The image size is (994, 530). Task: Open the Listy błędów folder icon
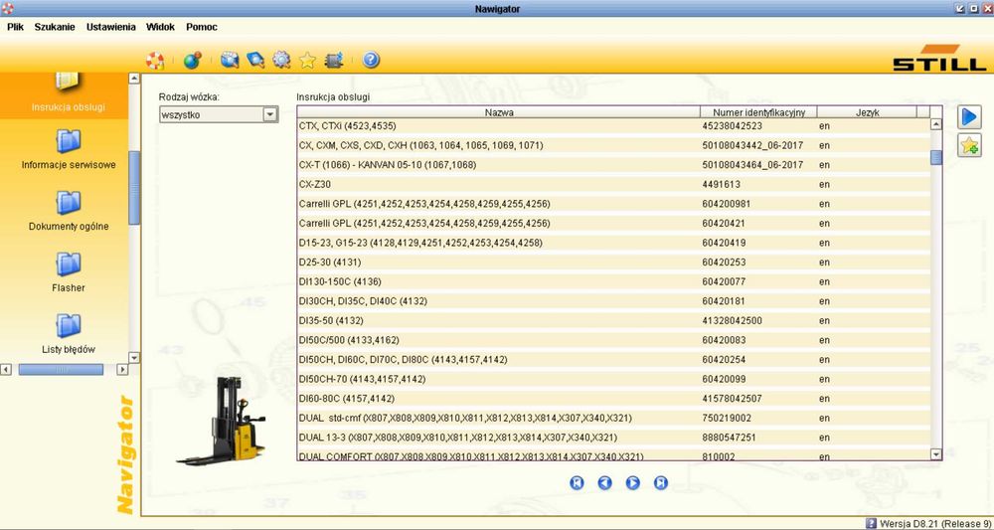pyautogui.click(x=69, y=325)
